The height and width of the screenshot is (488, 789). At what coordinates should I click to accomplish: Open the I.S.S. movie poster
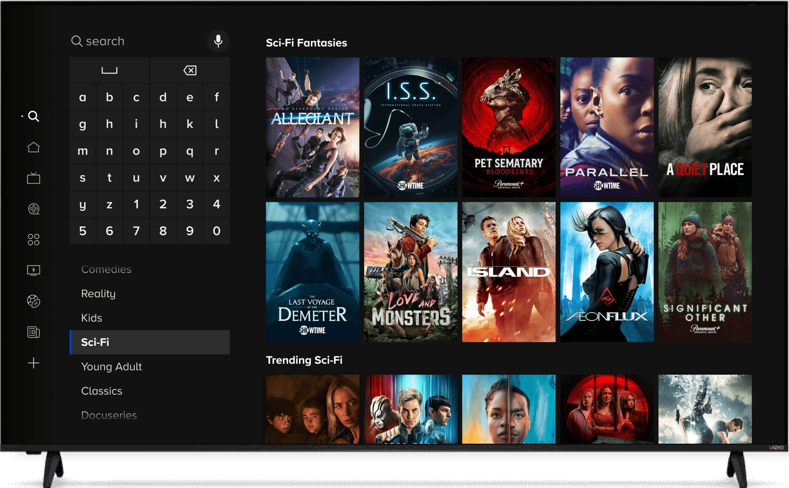tap(411, 127)
